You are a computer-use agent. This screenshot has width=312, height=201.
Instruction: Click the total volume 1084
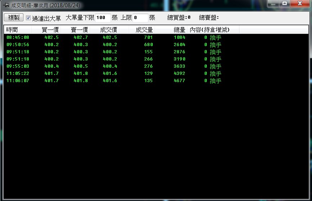(x=179, y=37)
